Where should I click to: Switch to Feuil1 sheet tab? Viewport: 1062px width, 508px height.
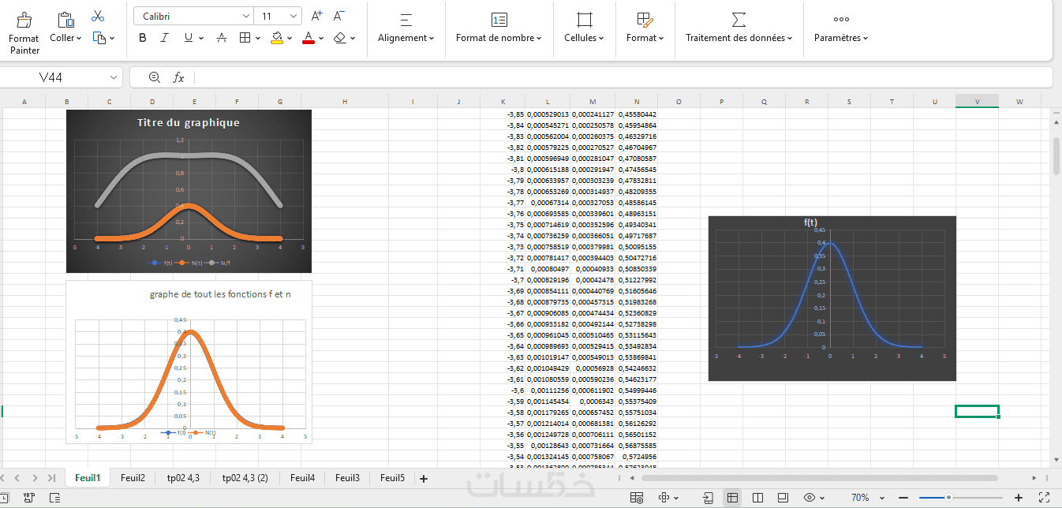click(88, 477)
